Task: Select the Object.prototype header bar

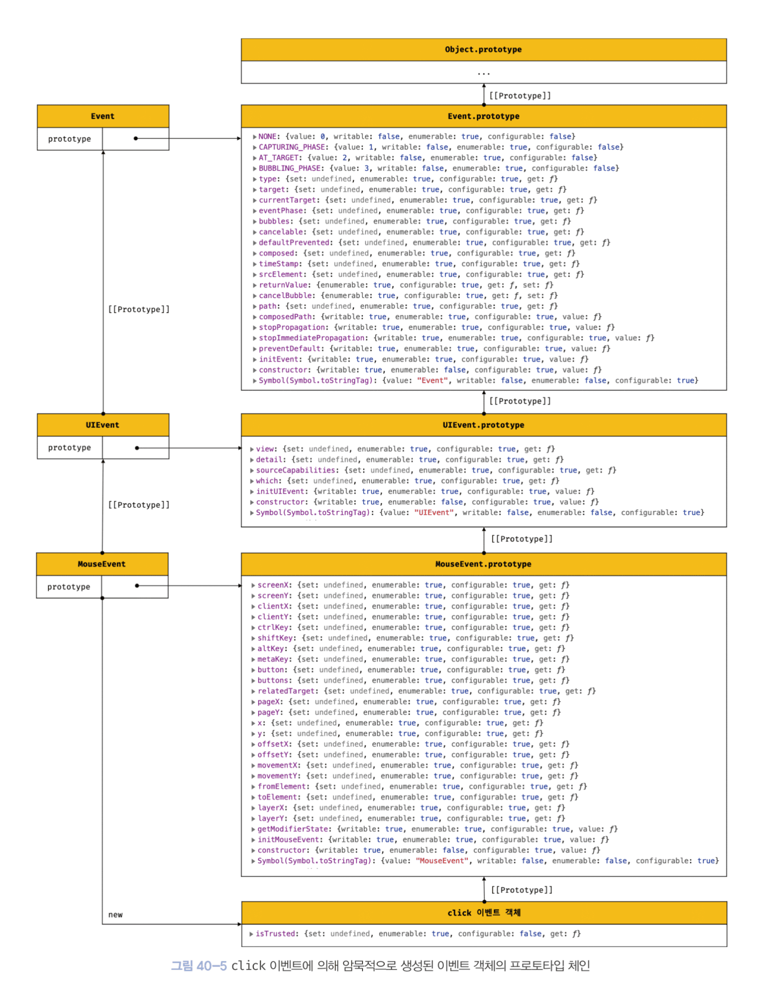Action: [483, 49]
